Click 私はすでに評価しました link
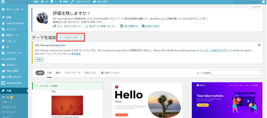 coord(100,26)
